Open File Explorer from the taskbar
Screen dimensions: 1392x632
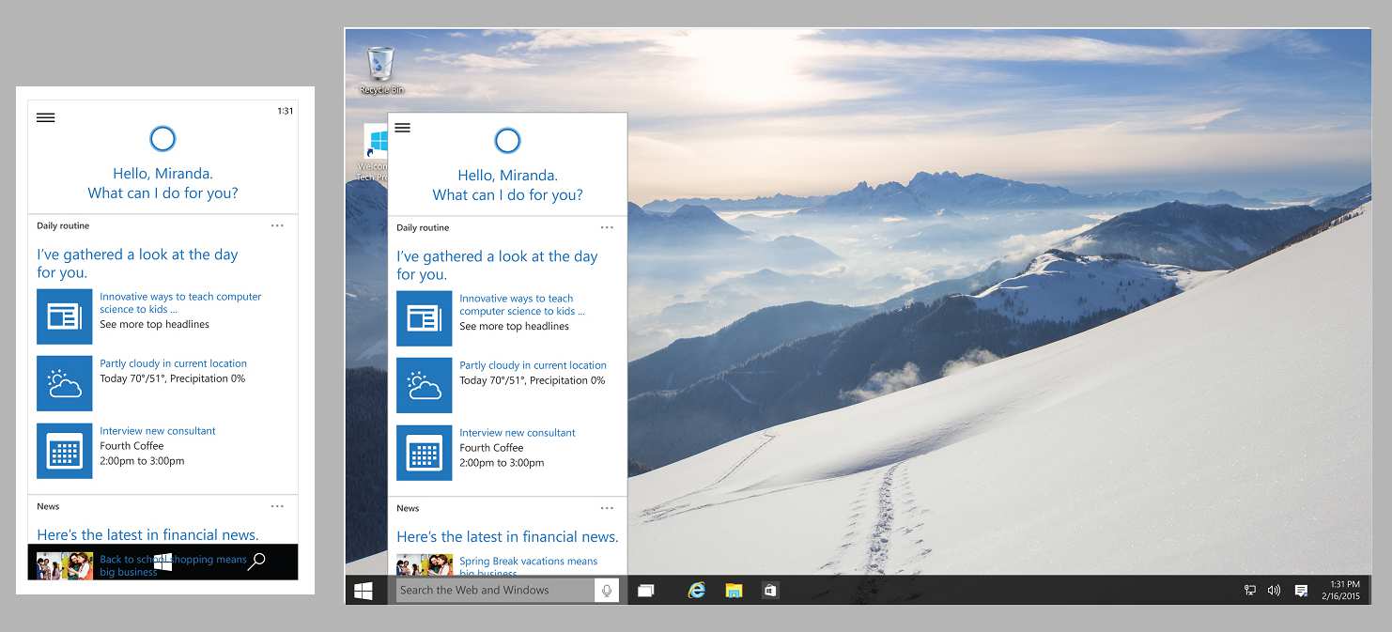click(x=734, y=591)
